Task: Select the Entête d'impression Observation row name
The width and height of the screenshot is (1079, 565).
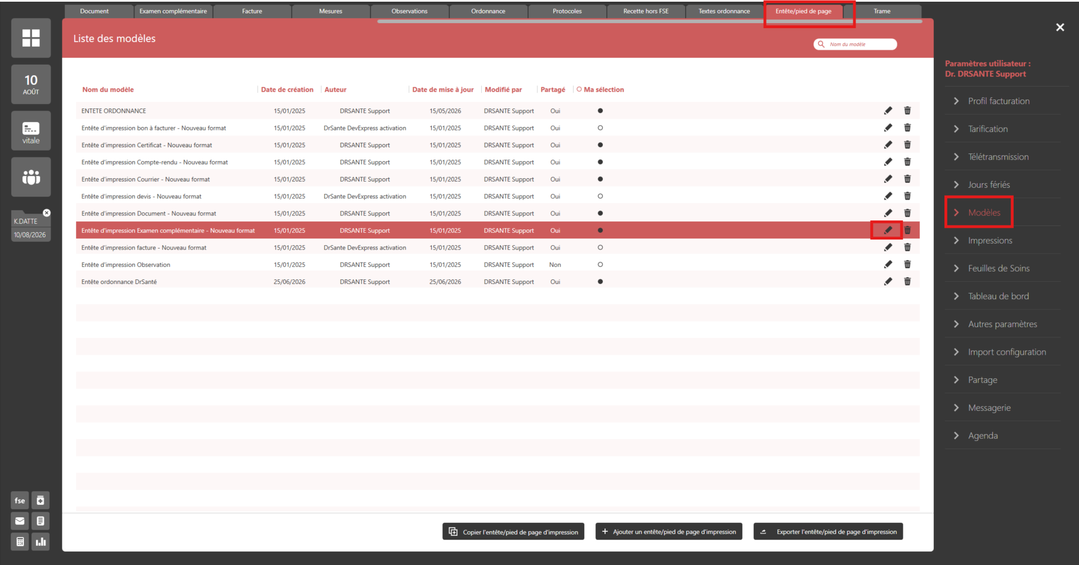Action: [126, 265]
